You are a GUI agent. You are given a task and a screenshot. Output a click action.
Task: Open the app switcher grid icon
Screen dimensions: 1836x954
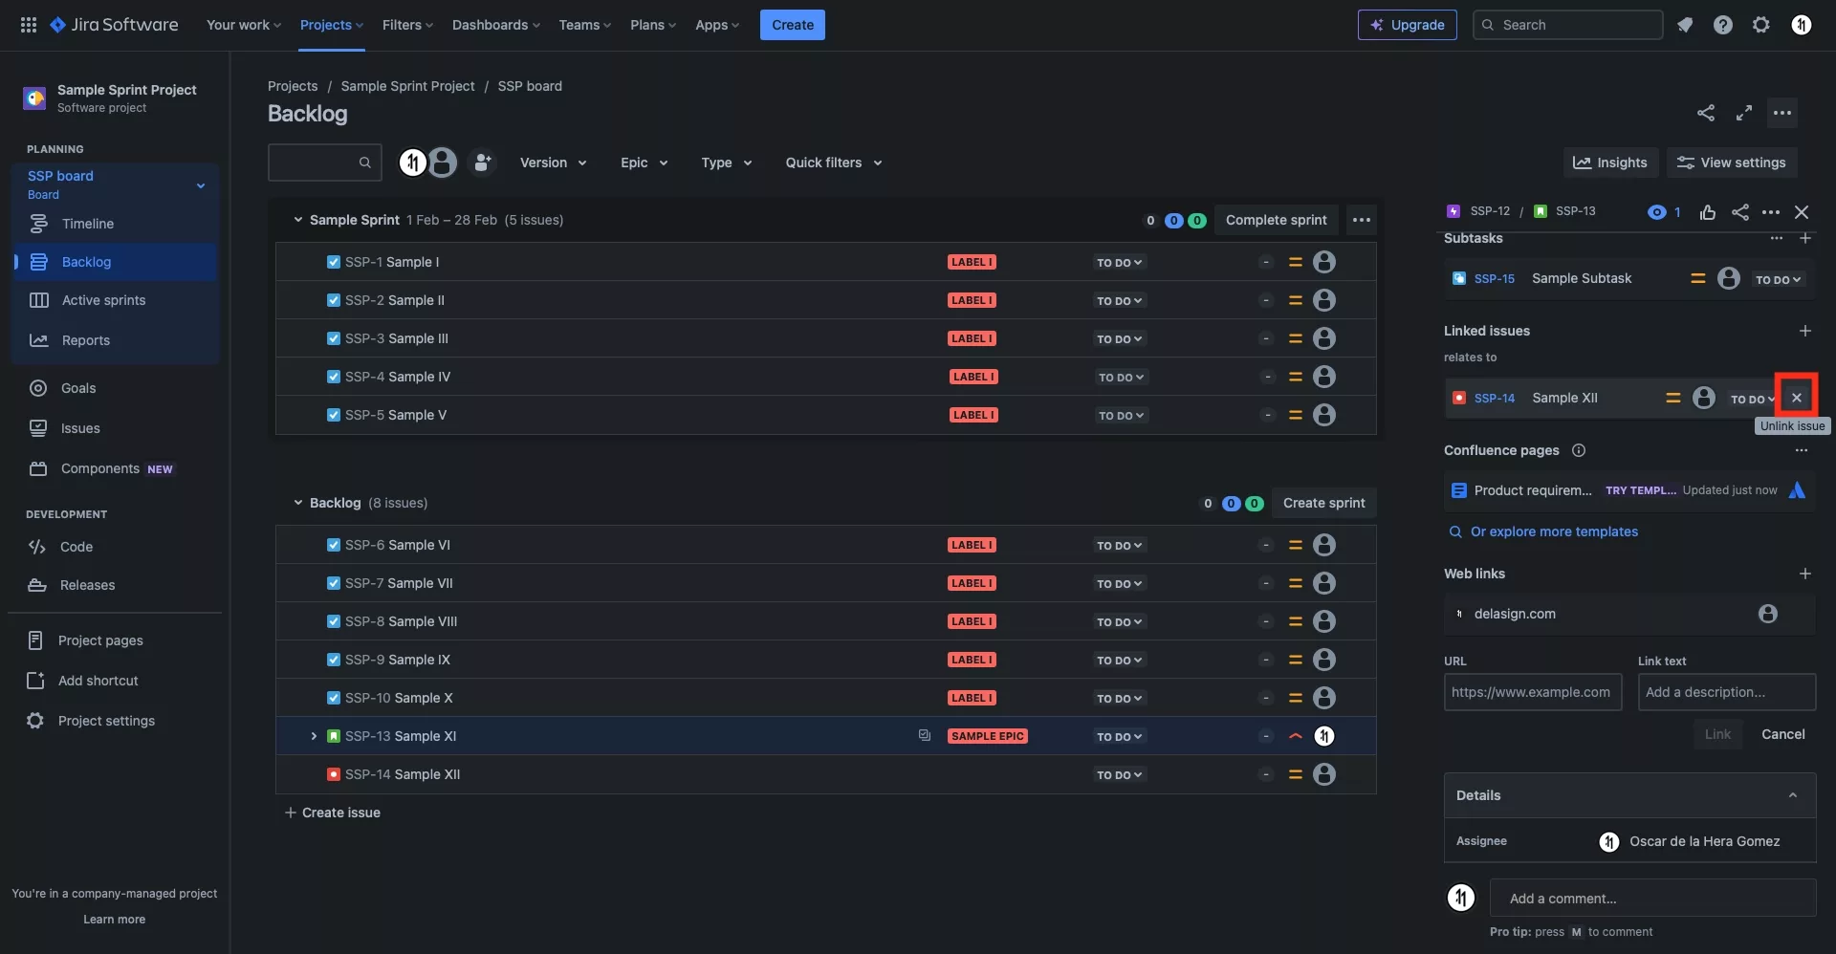pos(29,25)
